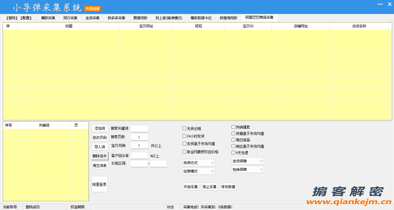Click the 阿里登录 button
The height and width of the screenshot is (210, 394).
[x=100, y=184]
